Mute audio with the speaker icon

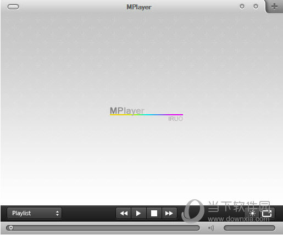211,228
